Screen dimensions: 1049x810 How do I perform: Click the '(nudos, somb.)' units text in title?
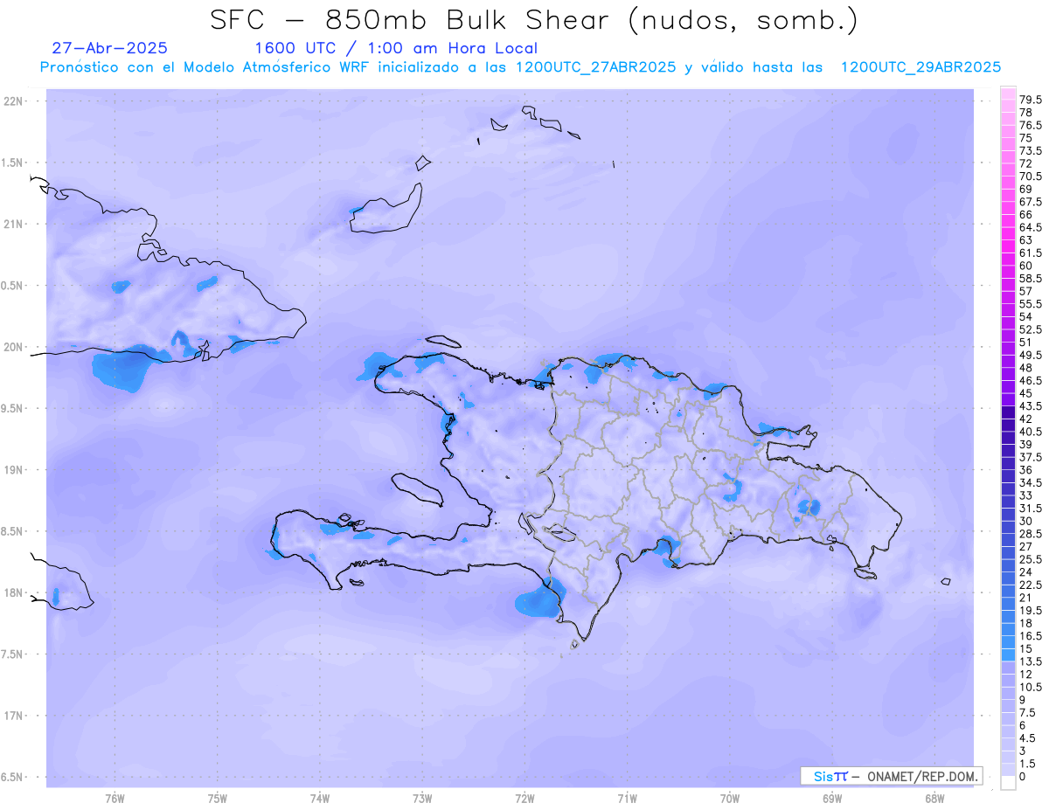coord(743,21)
